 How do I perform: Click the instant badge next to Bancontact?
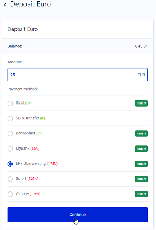pyautogui.click(x=141, y=133)
